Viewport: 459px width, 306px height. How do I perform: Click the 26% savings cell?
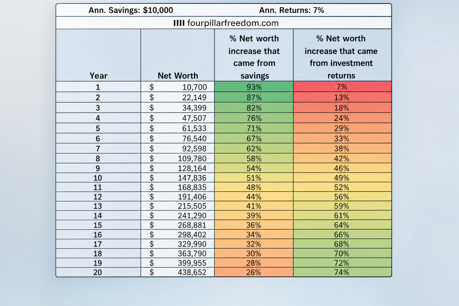point(254,272)
